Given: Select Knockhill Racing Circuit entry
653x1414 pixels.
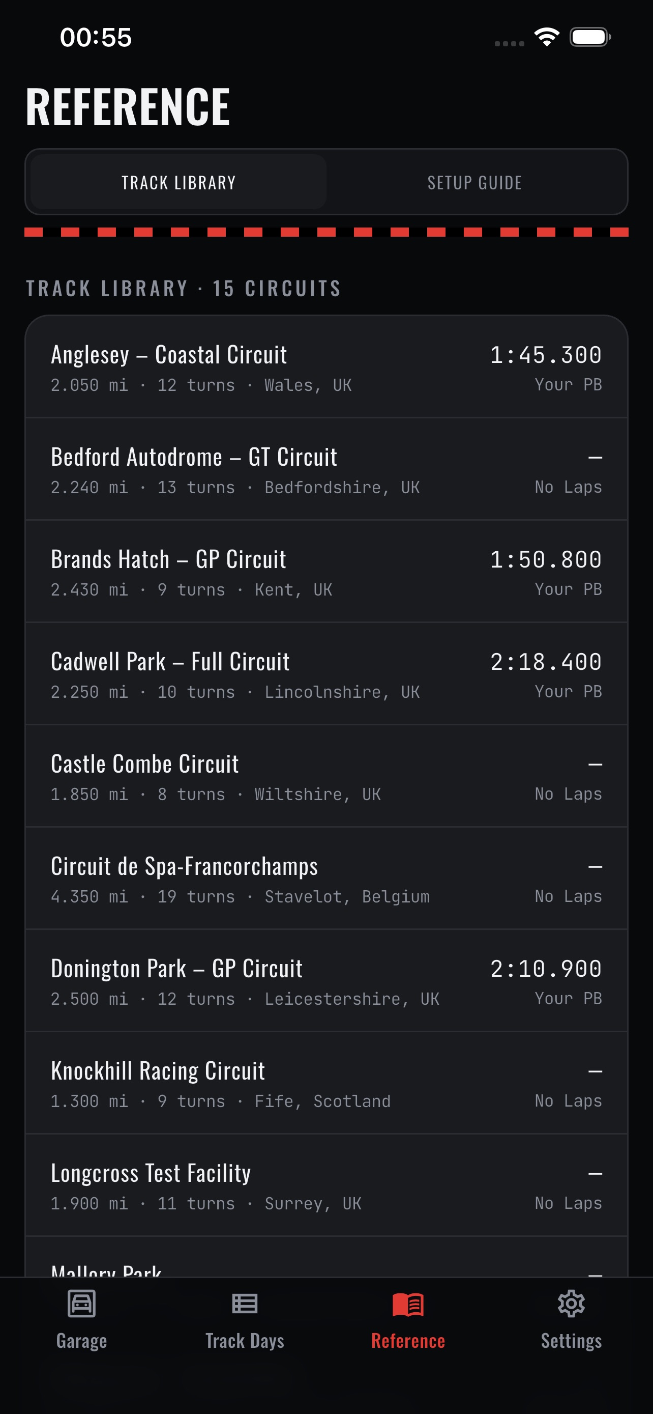Looking at the screenshot, I should tap(326, 1083).
